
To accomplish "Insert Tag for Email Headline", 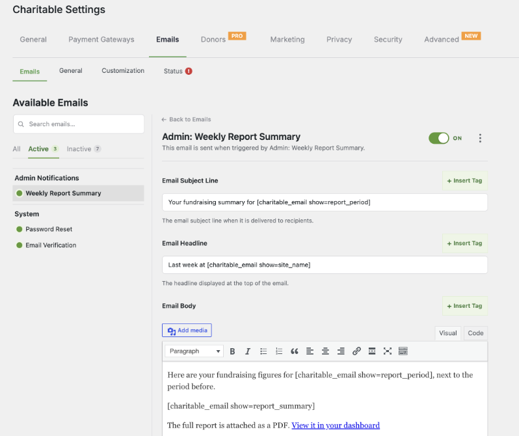I will pos(465,243).
